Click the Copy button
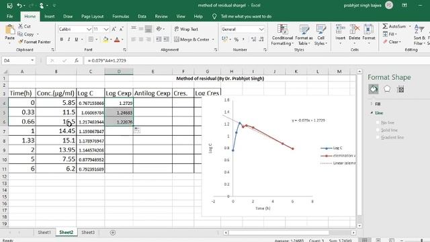430x242 pixels. 26,34
